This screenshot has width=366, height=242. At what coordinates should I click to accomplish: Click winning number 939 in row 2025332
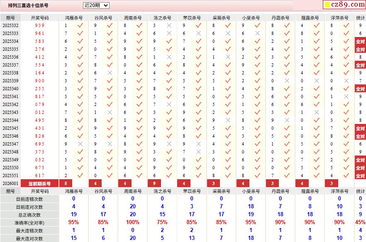(39, 25)
